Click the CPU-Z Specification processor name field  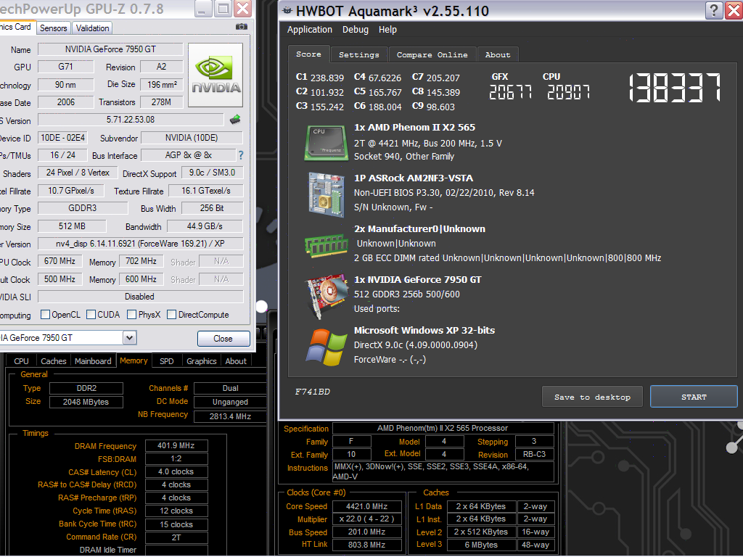443,428
